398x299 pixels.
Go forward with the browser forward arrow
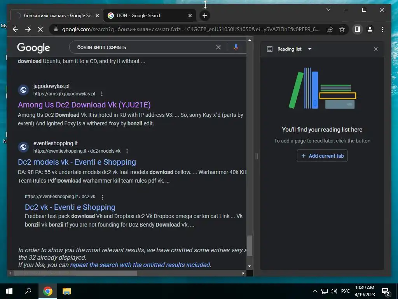tap(28, 30)
